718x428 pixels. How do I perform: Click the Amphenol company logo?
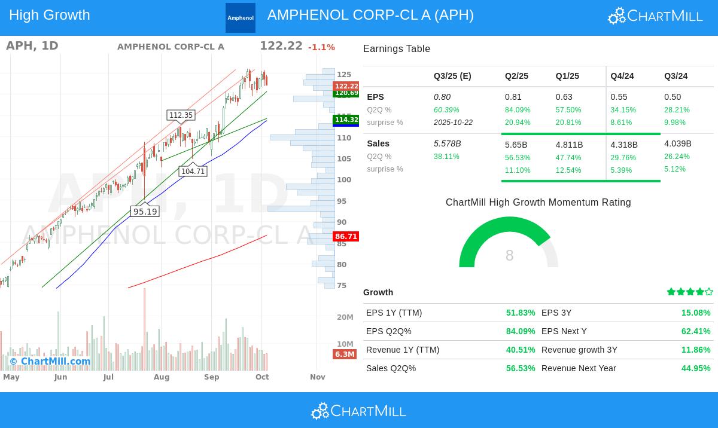point(240,18)
